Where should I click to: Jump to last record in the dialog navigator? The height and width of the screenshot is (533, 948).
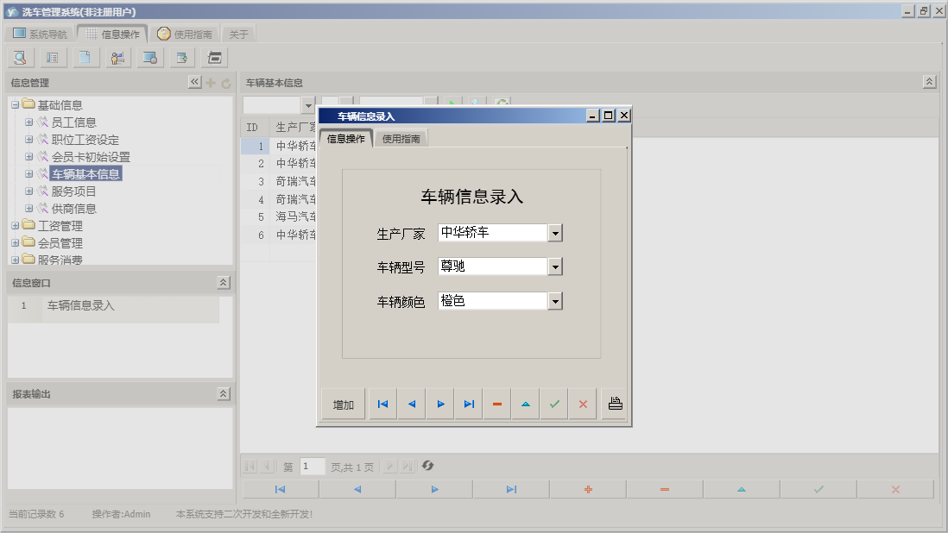pyautogui.click(x=468, y=403)
